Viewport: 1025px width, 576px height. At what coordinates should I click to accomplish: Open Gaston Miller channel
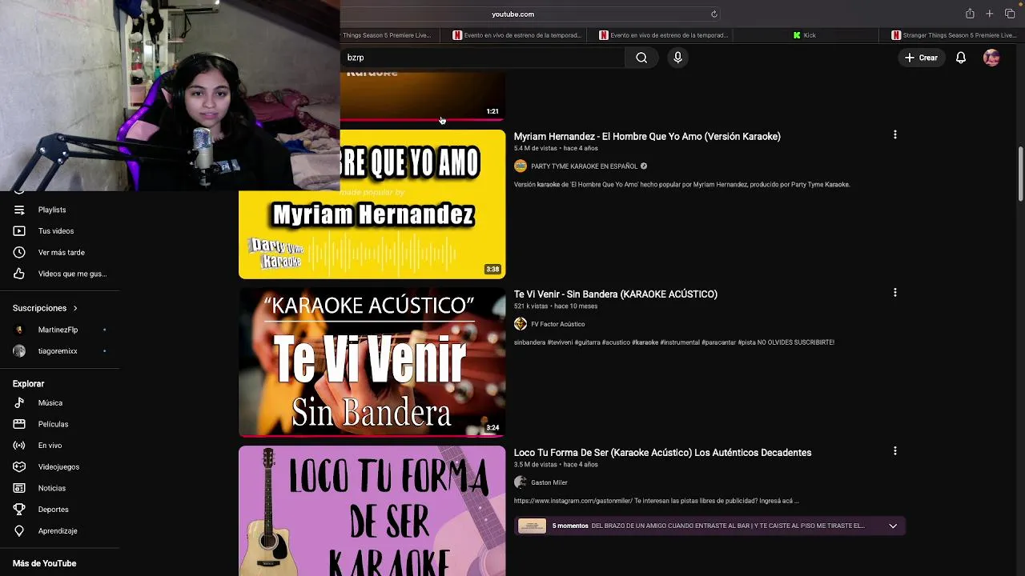click(549, 482)
